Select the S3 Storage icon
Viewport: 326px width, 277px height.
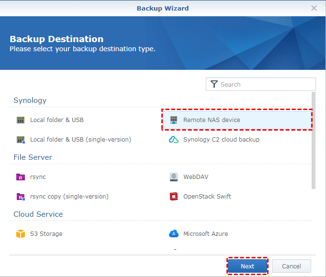21,234
